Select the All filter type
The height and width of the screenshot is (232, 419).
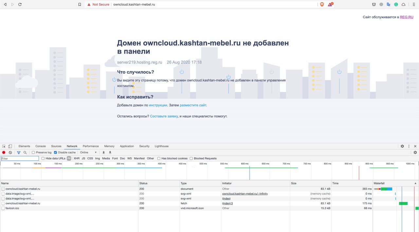click(69, 158)
